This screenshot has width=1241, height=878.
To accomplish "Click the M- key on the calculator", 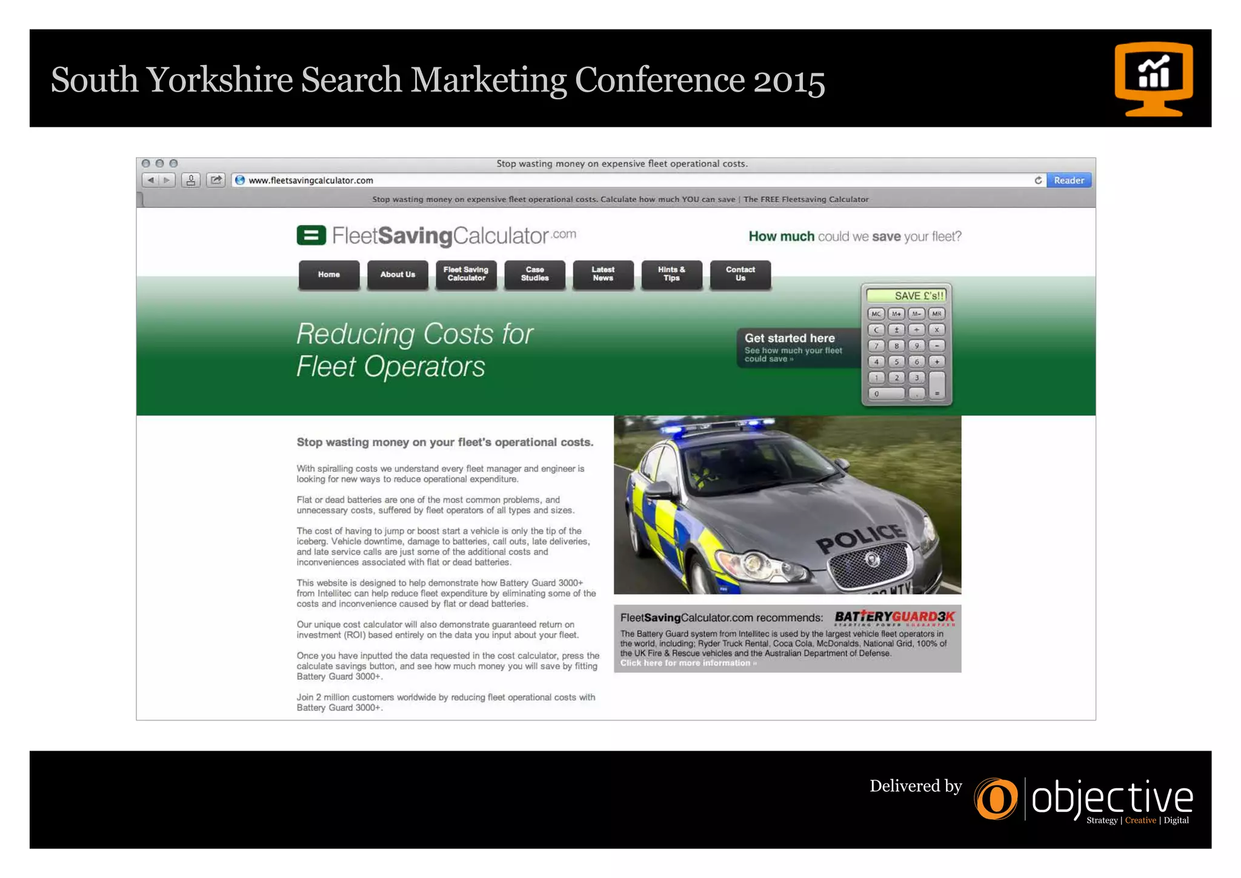I will [916, 314].
